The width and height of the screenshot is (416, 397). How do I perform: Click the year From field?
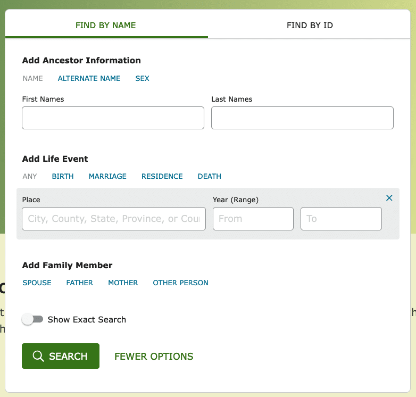(253, 219)
